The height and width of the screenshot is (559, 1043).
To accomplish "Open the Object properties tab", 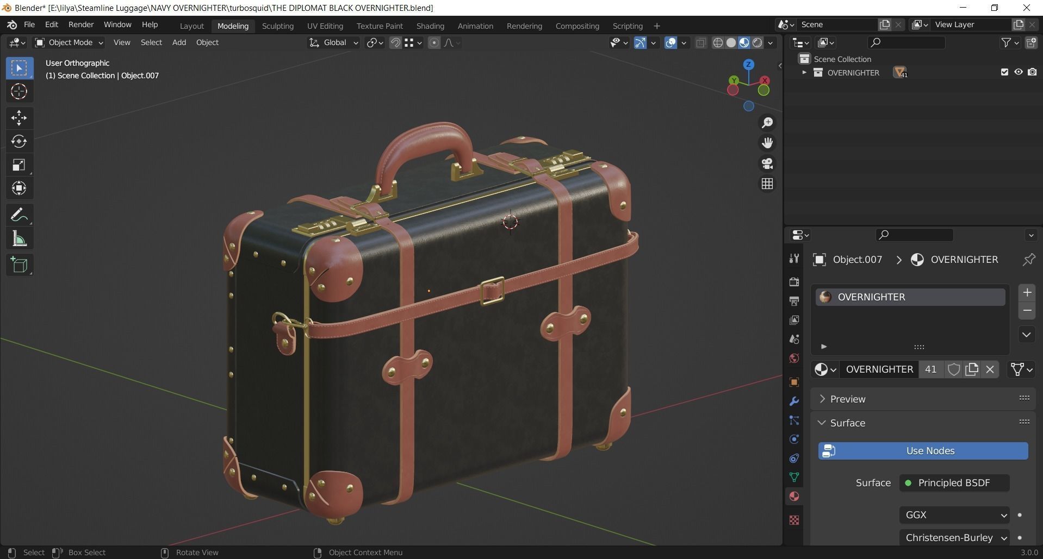I will pos(794,382).
